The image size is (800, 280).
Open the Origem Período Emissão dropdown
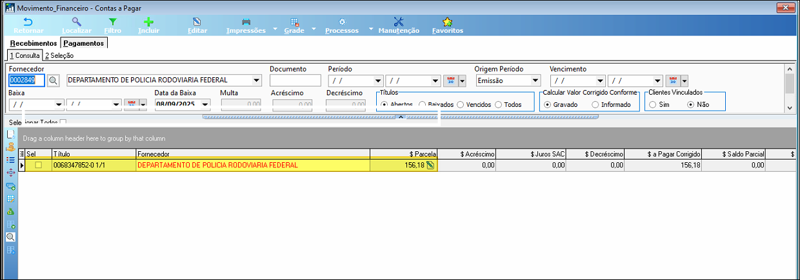point(535,80)
